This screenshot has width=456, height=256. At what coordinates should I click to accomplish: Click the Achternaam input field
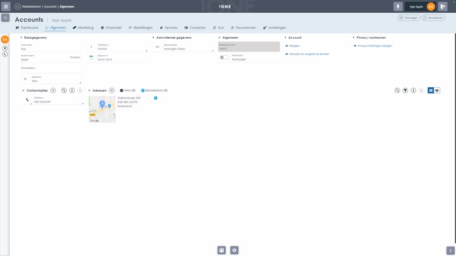pos(44,58)
